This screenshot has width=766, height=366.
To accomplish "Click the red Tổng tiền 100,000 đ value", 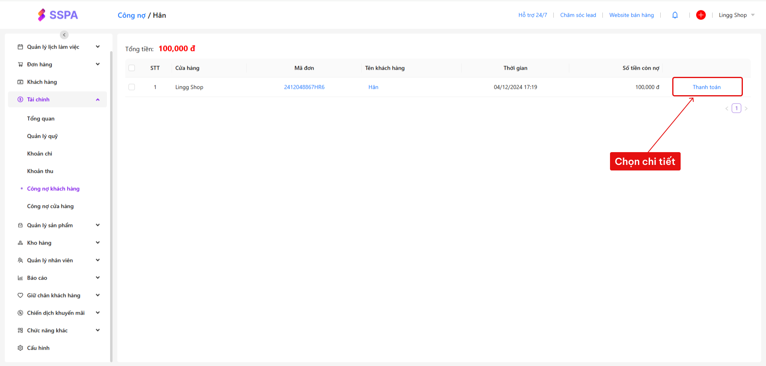I will click(x=177, y=48).
